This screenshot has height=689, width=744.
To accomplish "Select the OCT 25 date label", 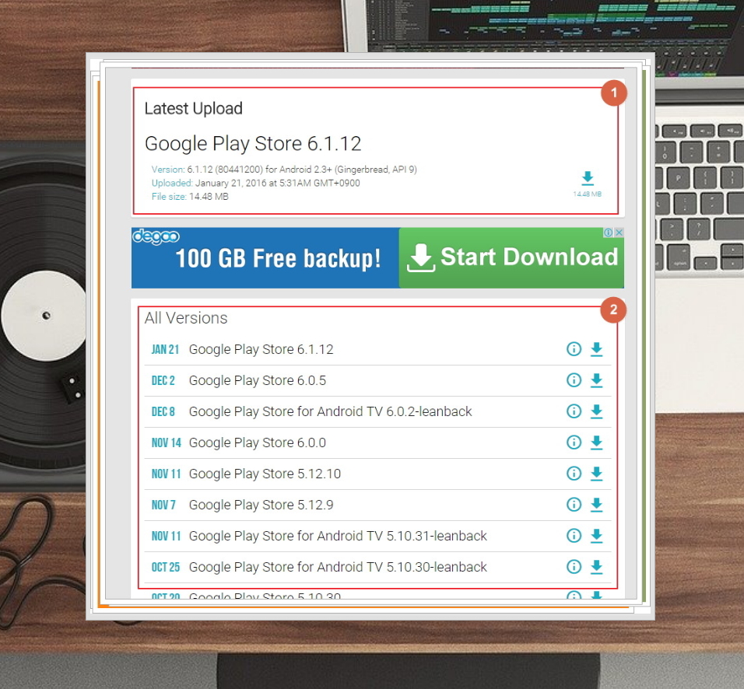I will [166, 567].
